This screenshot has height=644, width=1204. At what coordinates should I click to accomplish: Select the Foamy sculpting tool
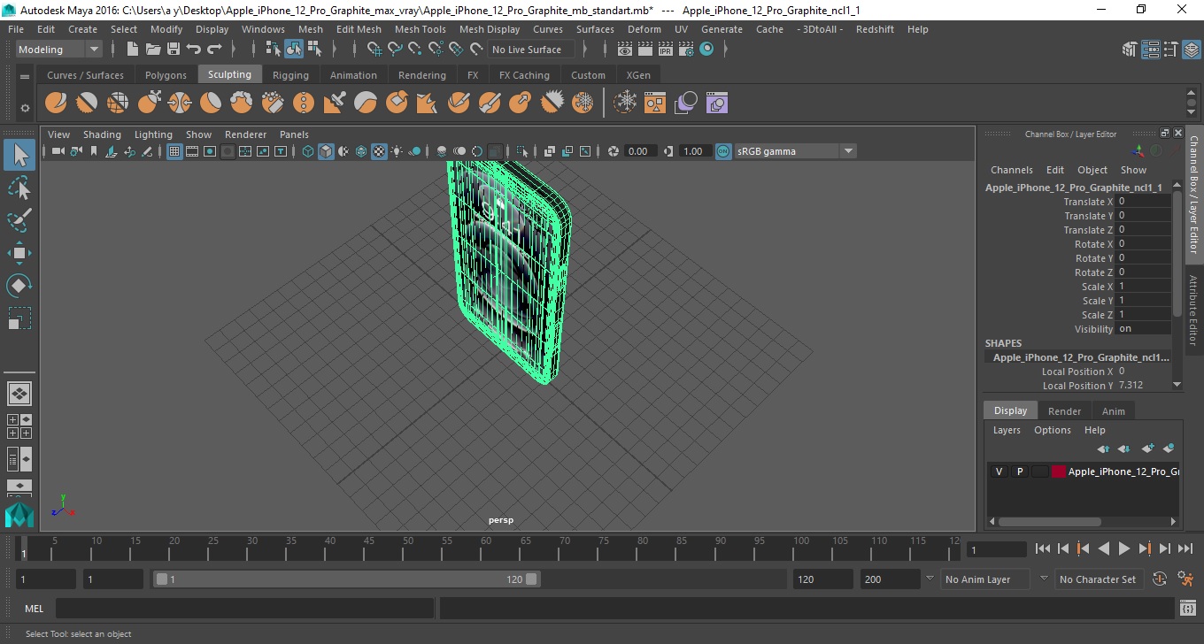click(242, 103)
